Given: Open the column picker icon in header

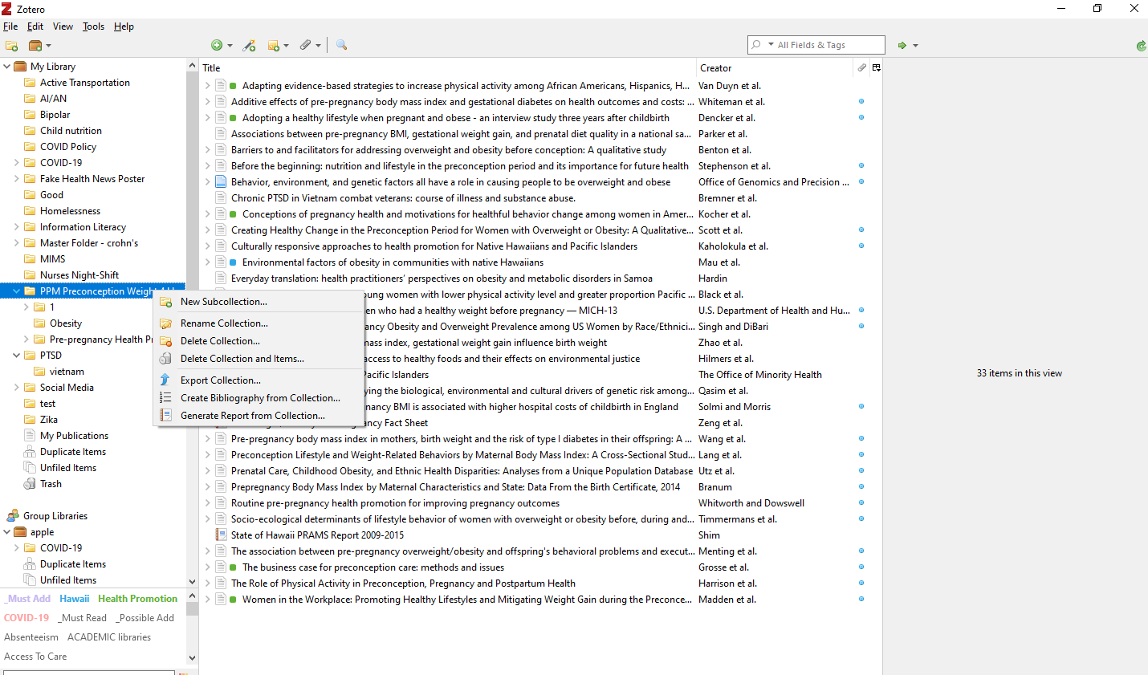Looking at the screenshot, I should tap(876, 67).
